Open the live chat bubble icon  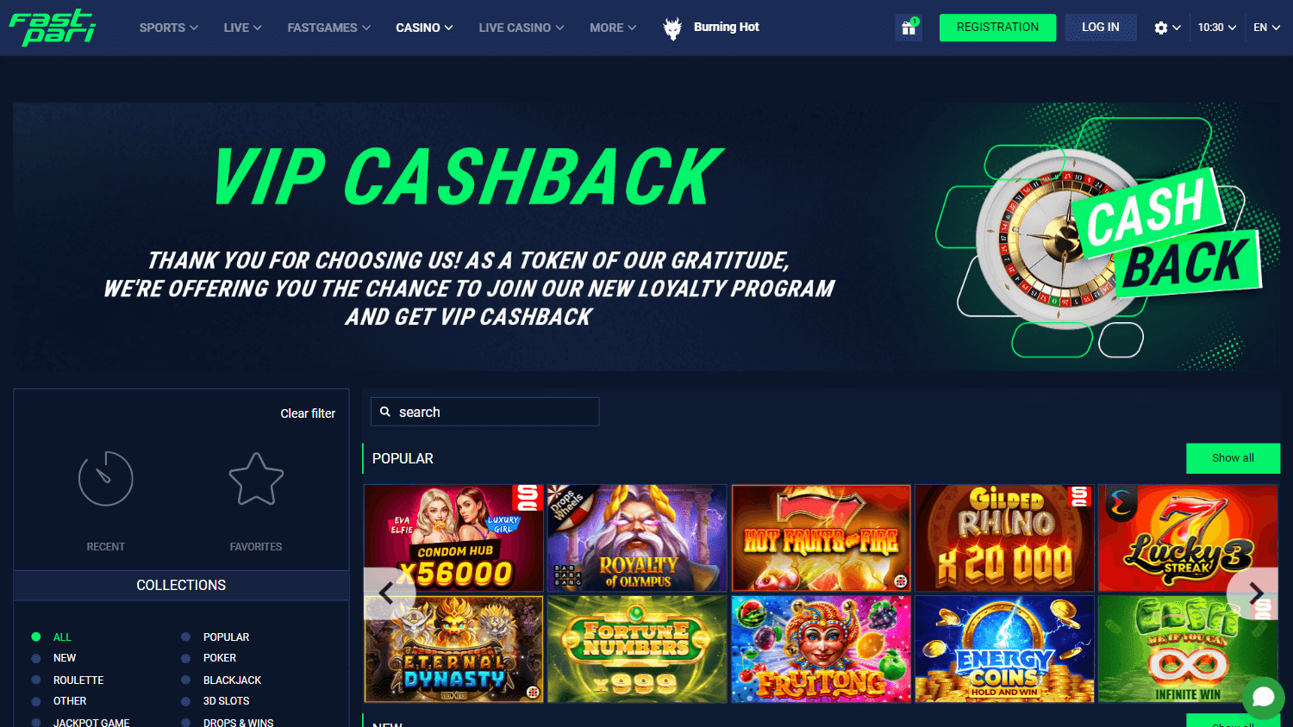point(1263,697)
